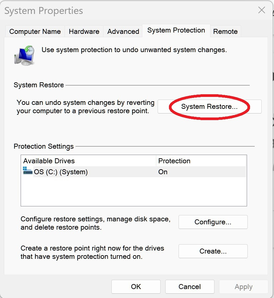The image size is (274, 298).
Task: Close the System Properties dialog
Action: pos(262,10)
